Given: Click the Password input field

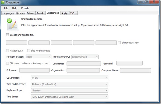Looking at the screenshot, I should click(130, 63).
